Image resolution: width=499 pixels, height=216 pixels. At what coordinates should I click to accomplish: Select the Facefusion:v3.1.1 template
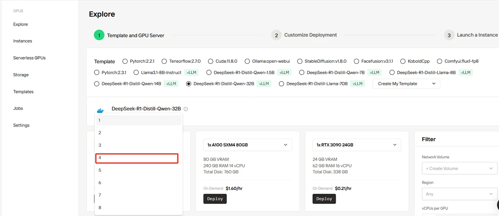pyautogui.click(x=356, y=61)
